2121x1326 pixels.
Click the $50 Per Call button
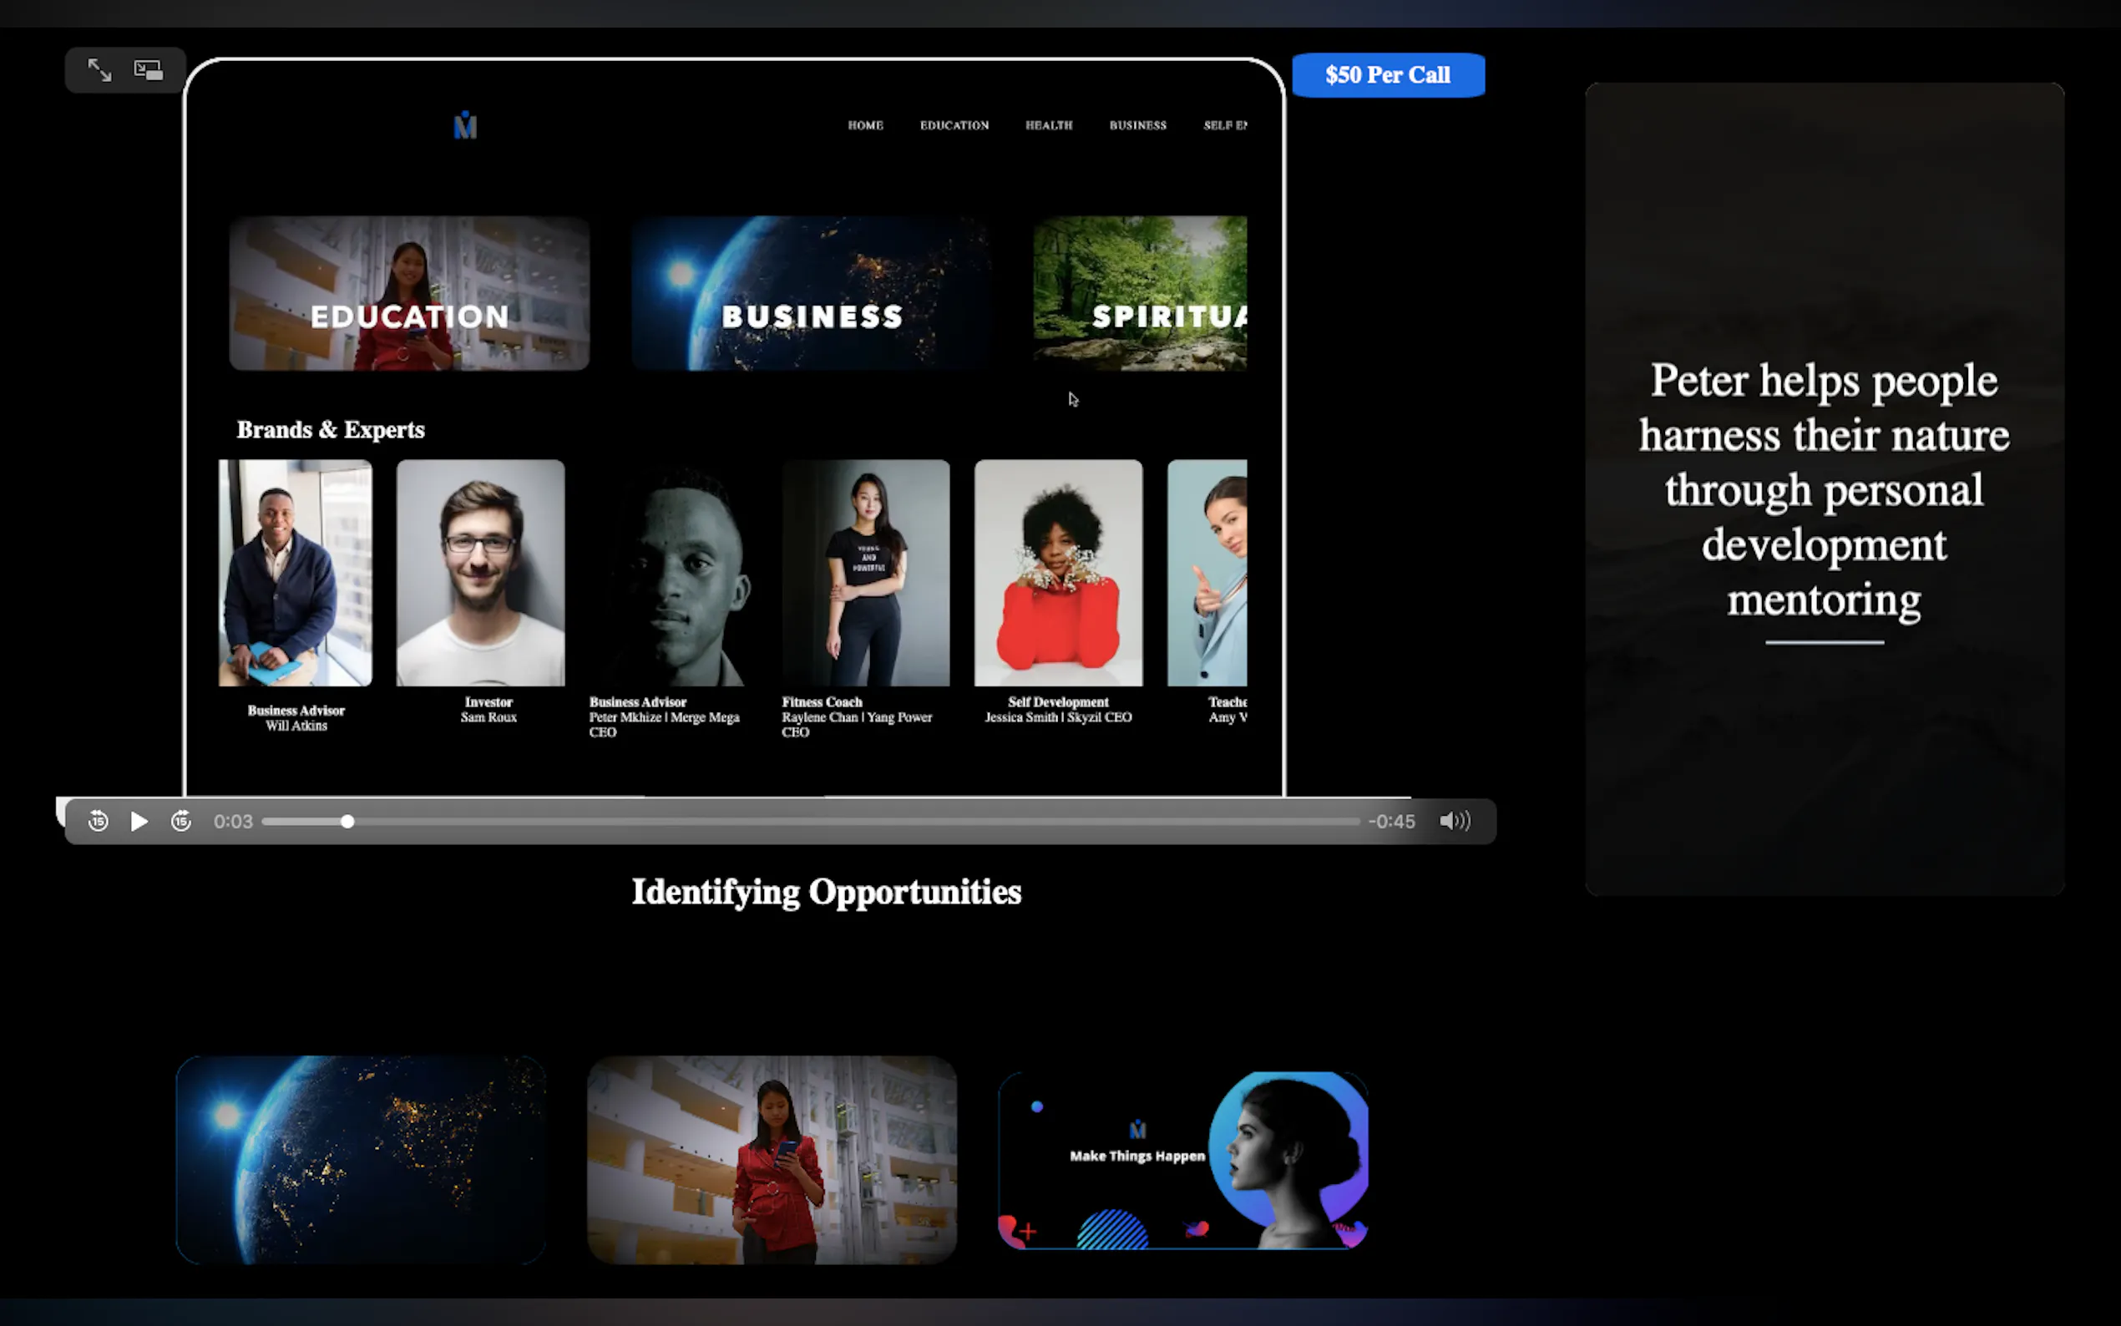coord(1387,75)
